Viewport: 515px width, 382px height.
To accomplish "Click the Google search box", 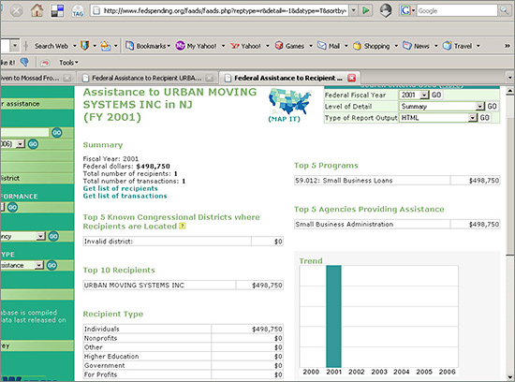I will pyautogui.click(x=457, y=10).
